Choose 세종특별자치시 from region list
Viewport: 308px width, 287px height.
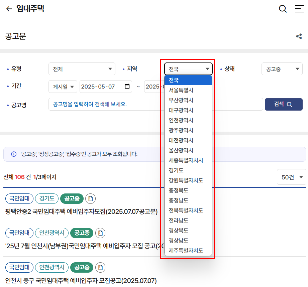(x=188, y=160)
